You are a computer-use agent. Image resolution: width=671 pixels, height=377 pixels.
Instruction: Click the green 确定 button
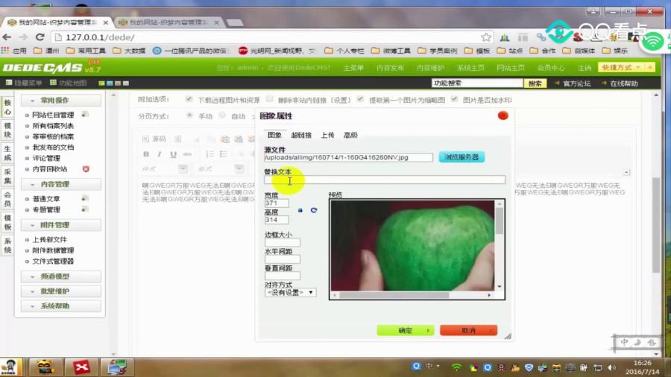pyautogui.click(x=406, y=330)
